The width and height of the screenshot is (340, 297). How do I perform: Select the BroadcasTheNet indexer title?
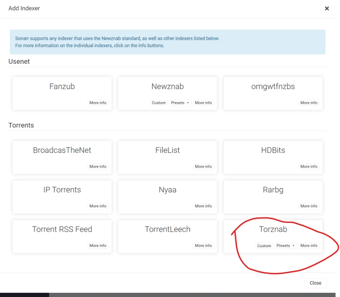[62, 150]
